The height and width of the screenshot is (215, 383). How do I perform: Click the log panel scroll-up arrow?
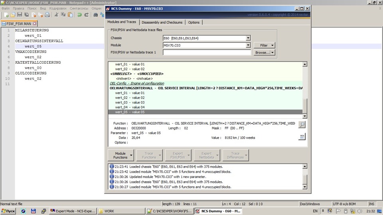(304, 166)
